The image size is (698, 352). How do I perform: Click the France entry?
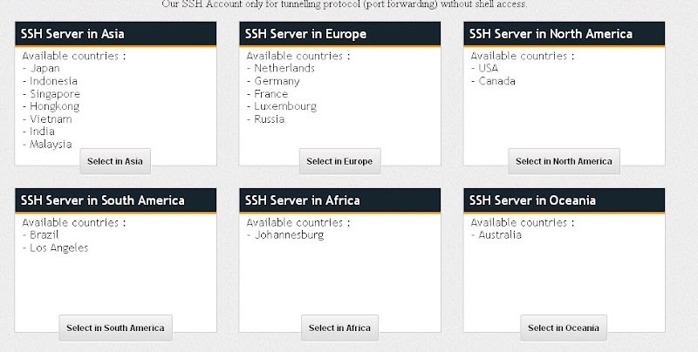[x=271, y=94]
